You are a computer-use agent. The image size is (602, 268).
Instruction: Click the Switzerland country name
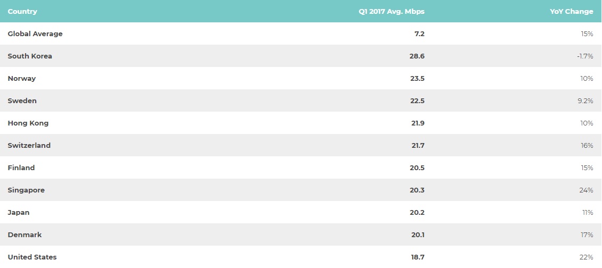coord(29,145)
